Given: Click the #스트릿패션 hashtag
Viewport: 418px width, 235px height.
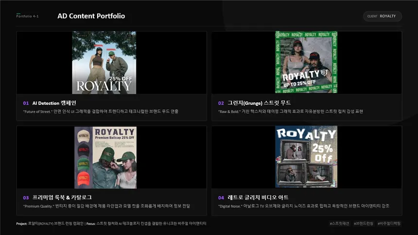Looking at the screenshot, I should 339,223.
